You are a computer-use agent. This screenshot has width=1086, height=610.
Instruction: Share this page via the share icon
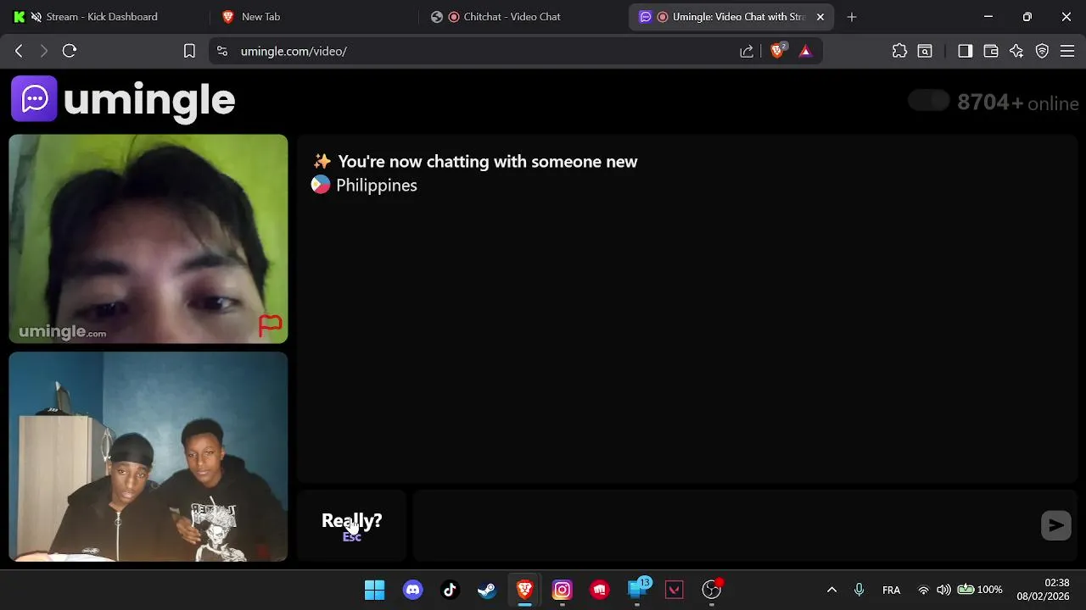pyautogui.click(x=747, y=51)
